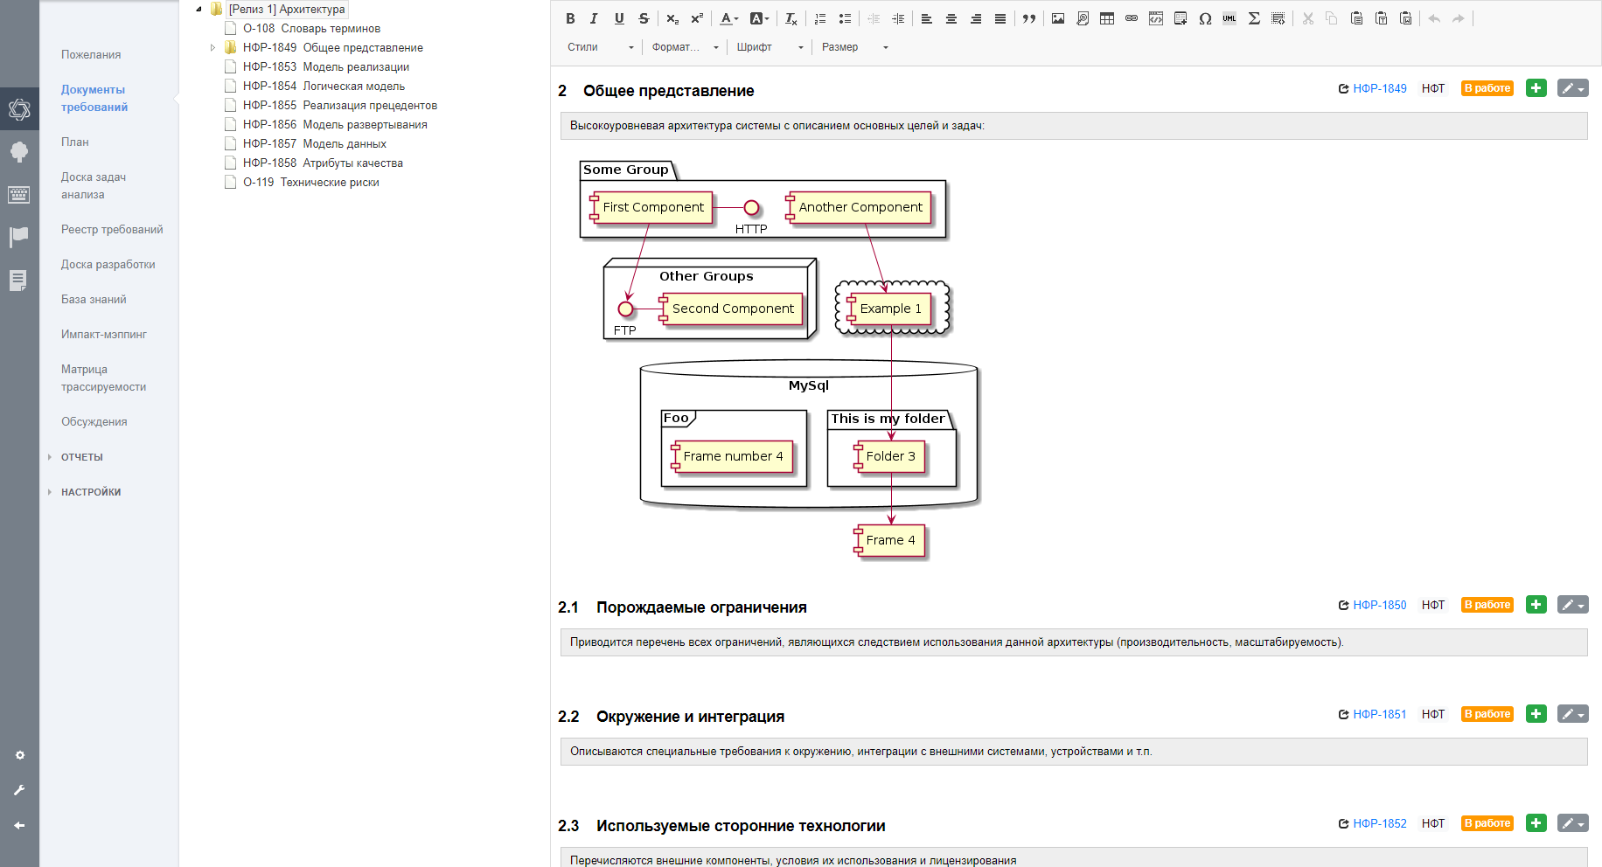Insert a math formula (Sigma)
Screen dimensions: 1602x867
pyautogui.click(x=1254, y=18)
